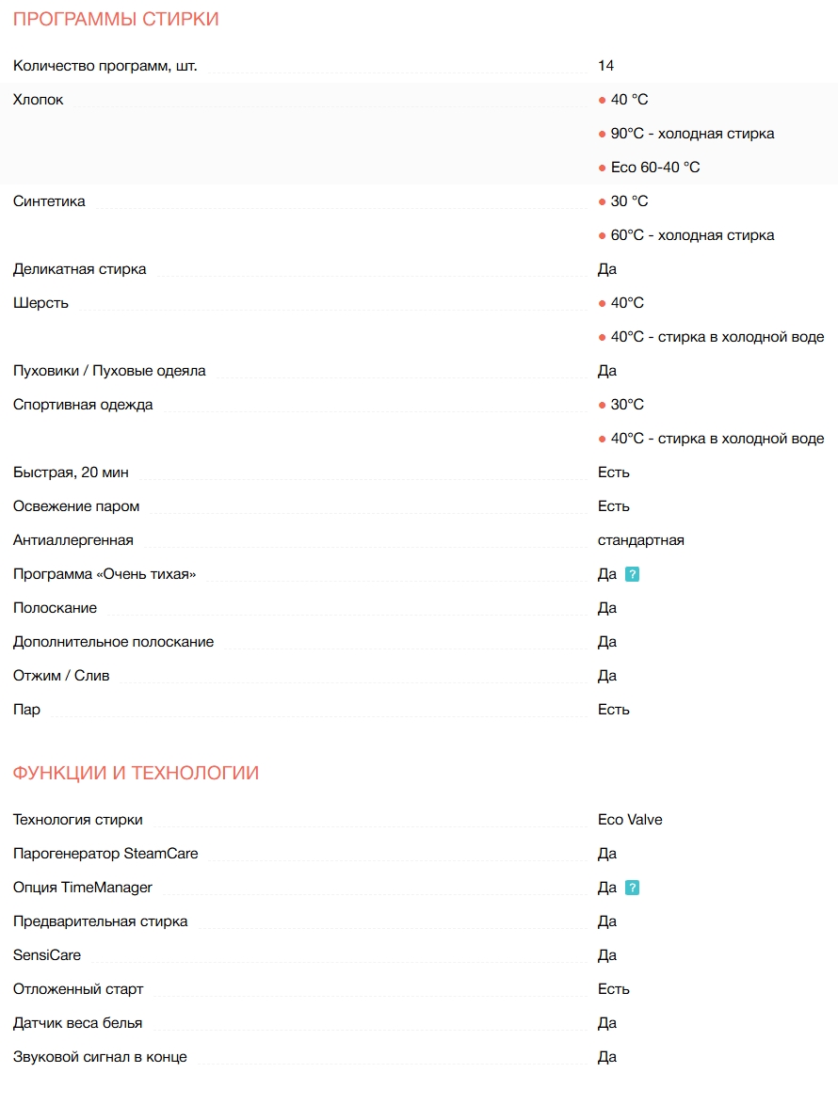Click the help icon beside «Очень тихая» program
The image size is (838, 1105).
coord(633,574)
